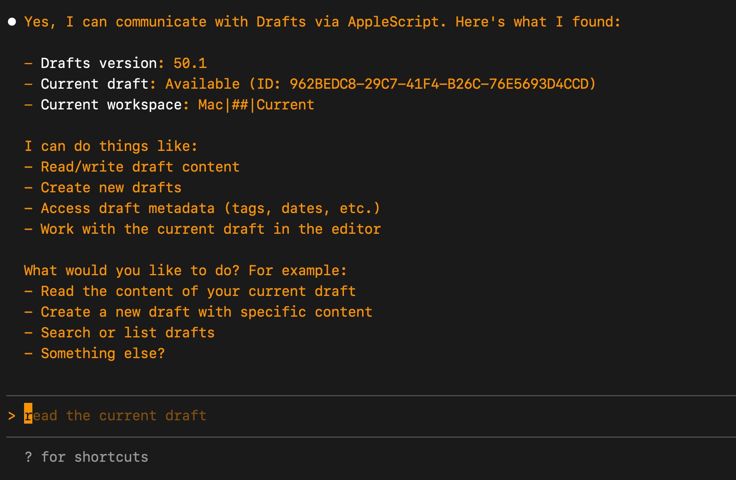Click the question mark shortcuts hint
Screen dimensions: 736x480
[28, 457]
